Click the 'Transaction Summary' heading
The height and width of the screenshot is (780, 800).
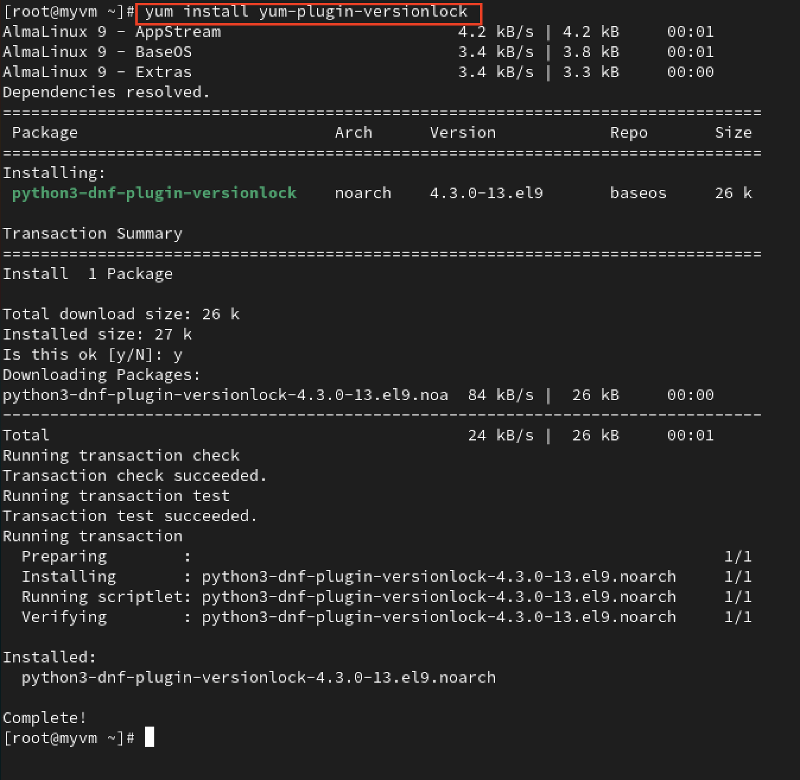pyautogui.click(x=93, y=233)
